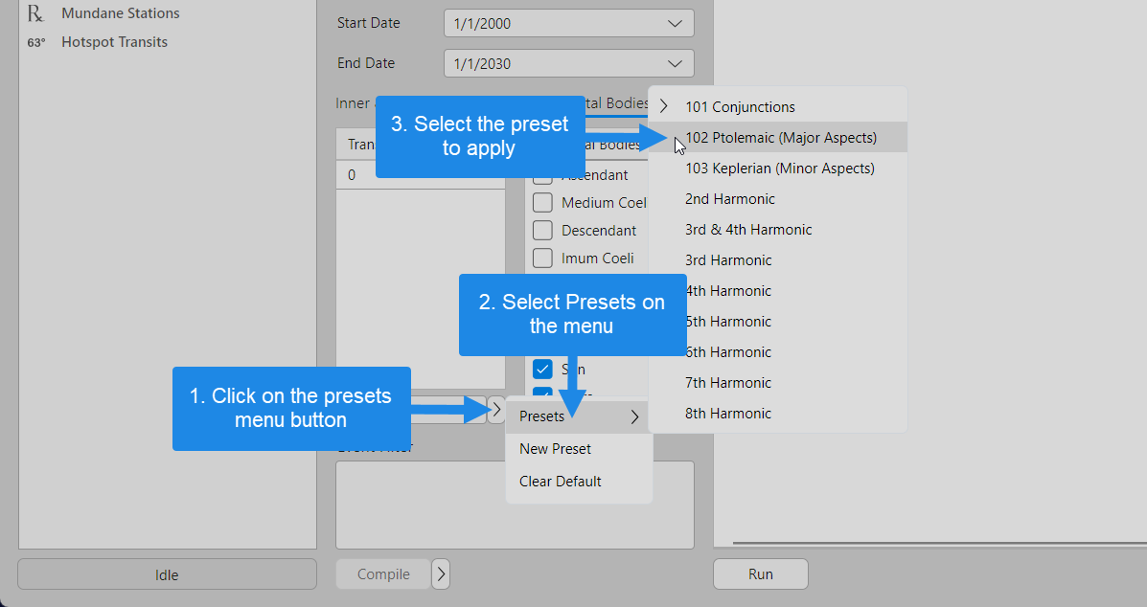Click the 63° icon next to Hotspot Transits
The height and width of the screenshot is (607, 1147).
(34, 42)
